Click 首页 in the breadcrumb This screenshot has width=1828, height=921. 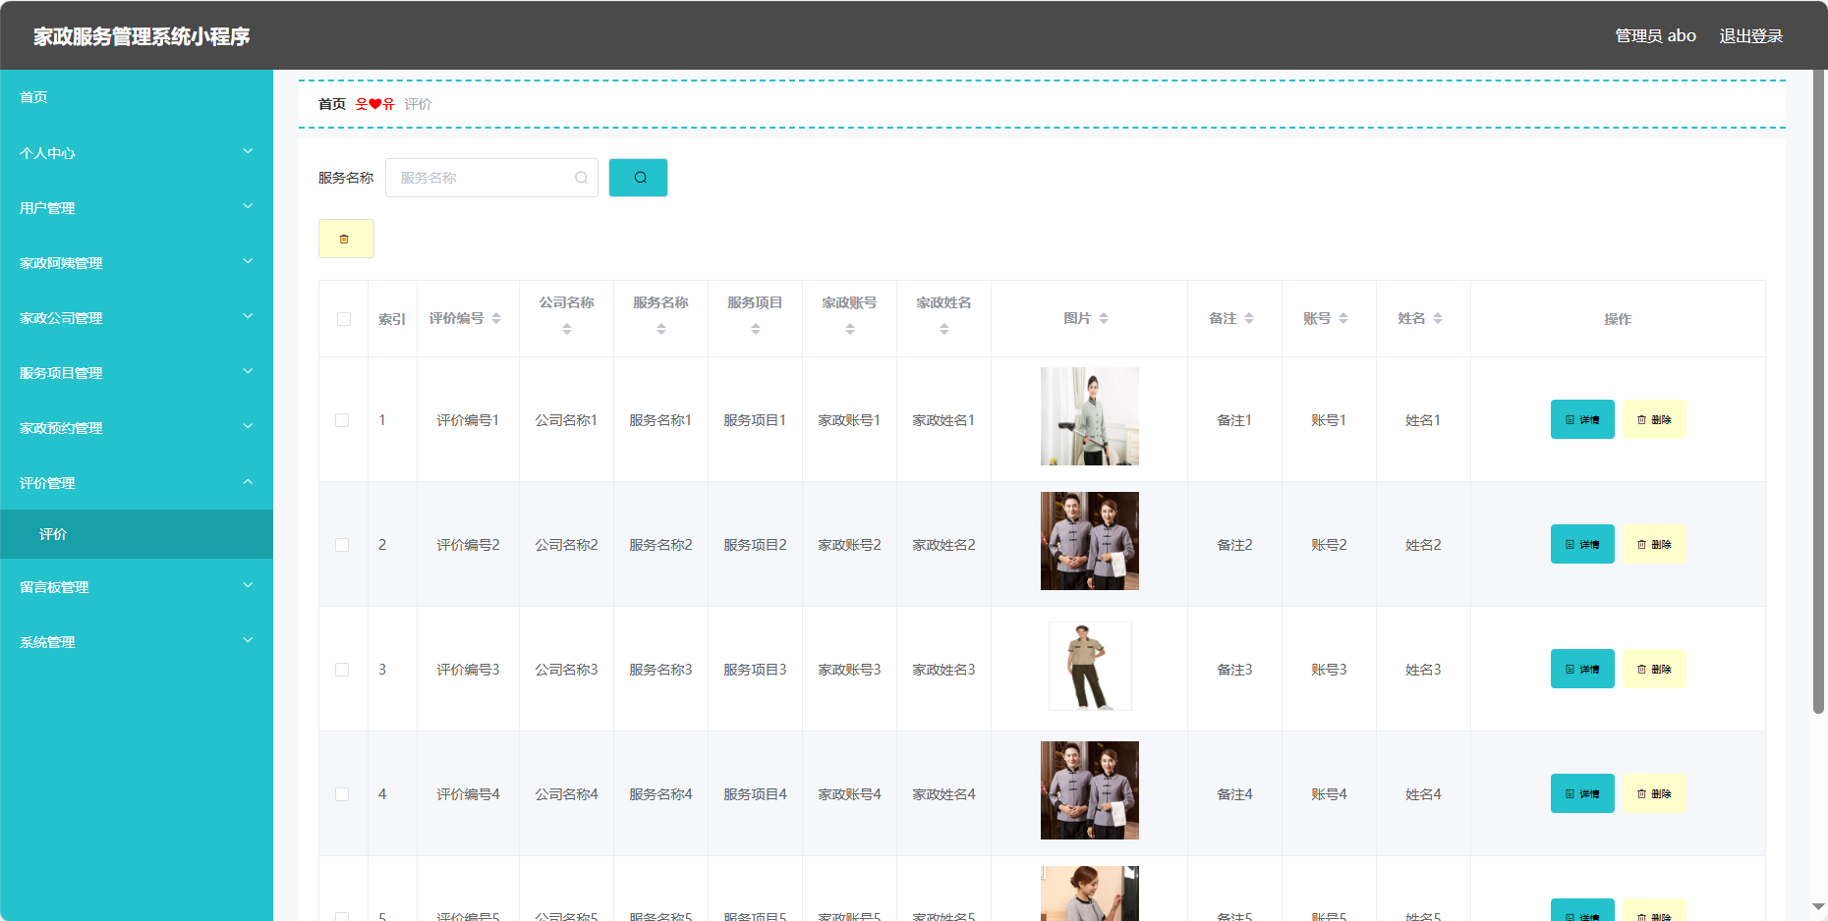(332, 104)
